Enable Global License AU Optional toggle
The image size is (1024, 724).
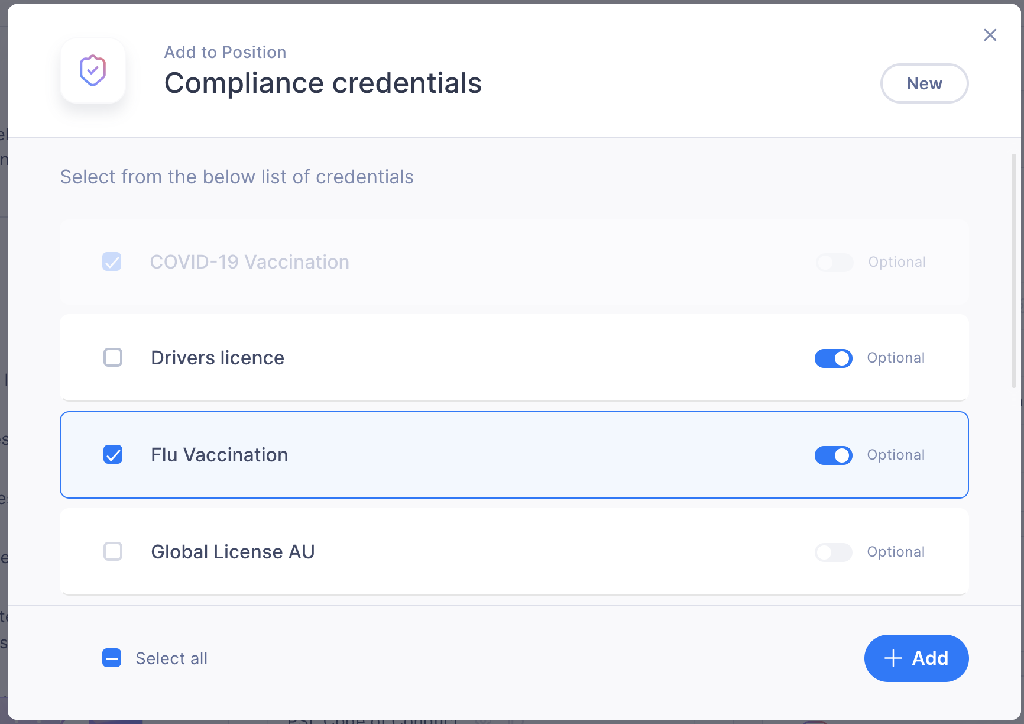pos(834,552)
